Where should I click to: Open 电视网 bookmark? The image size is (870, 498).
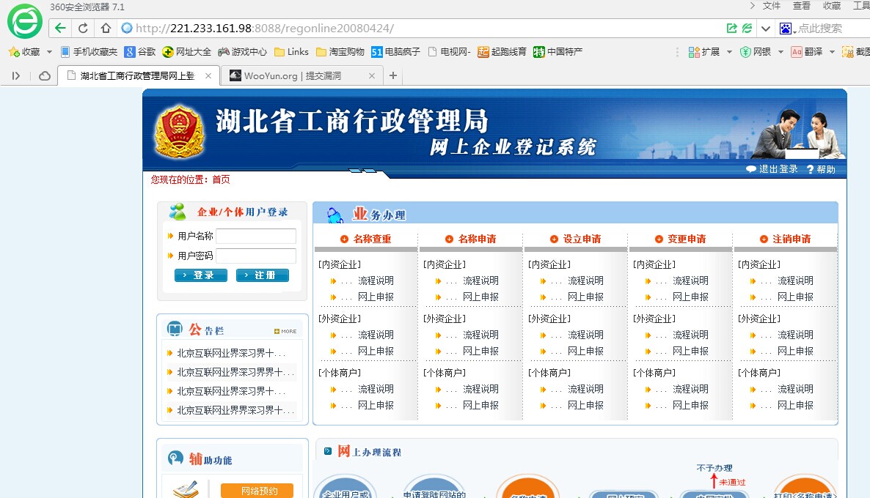click(450, 52)
